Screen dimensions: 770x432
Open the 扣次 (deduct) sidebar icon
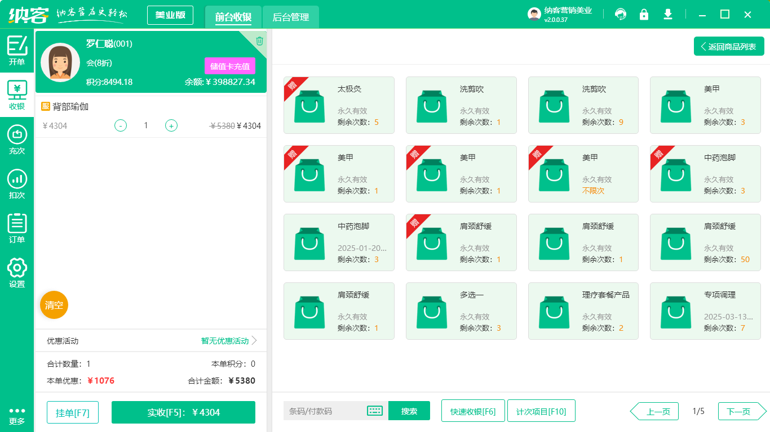pos(16,183)
